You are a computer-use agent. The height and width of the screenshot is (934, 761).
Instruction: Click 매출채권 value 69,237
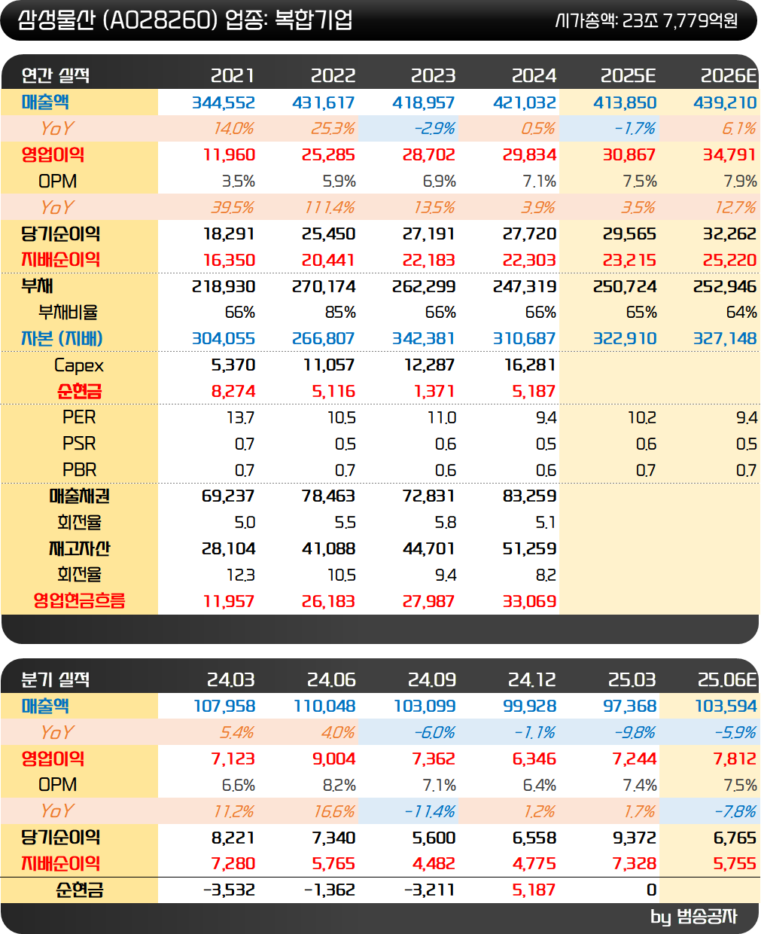[228, 496]
